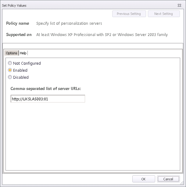Switch to the Options tab
This screenshot has height=187, width=186.
(12, 53)
